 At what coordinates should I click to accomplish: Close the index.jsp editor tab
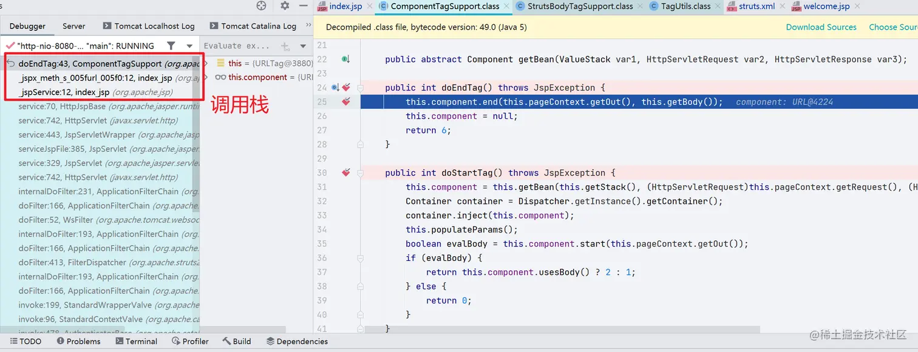[x=370, y=6]
